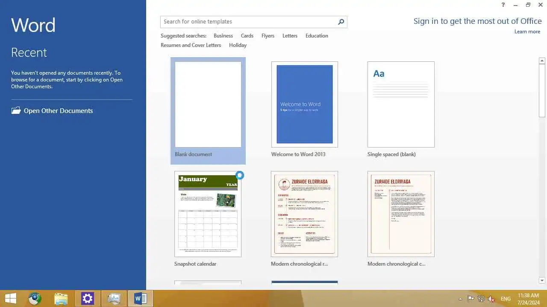This screenshot has width=547, height=307.
Task: Click the Learn more link
Action: click(x=527, y=32)
